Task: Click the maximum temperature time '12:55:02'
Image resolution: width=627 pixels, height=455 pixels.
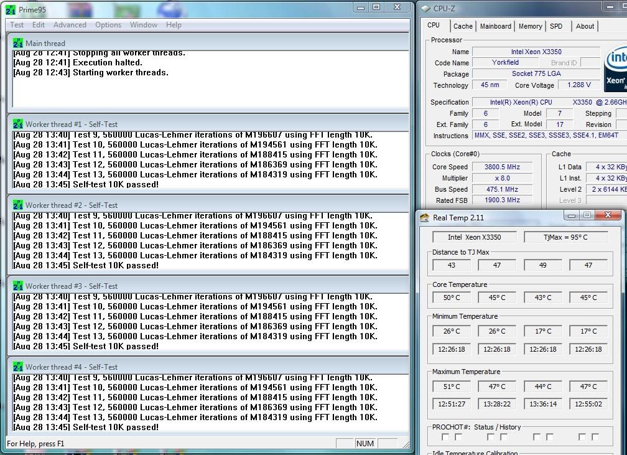Action: click(588, 404)
